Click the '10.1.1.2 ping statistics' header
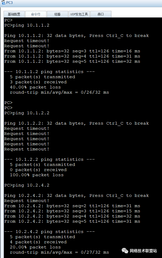 (50, 72)
